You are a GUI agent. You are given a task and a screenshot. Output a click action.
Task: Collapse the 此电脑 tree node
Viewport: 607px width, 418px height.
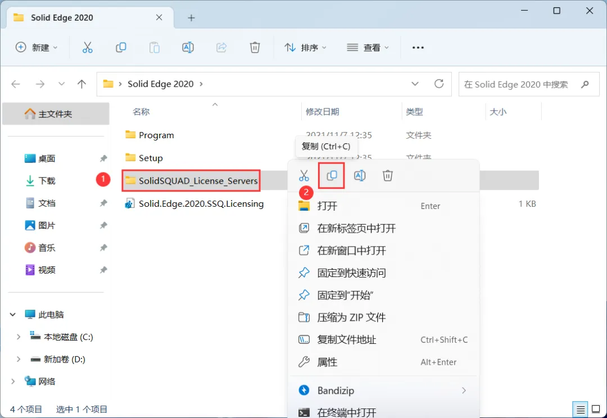point(13,315)
